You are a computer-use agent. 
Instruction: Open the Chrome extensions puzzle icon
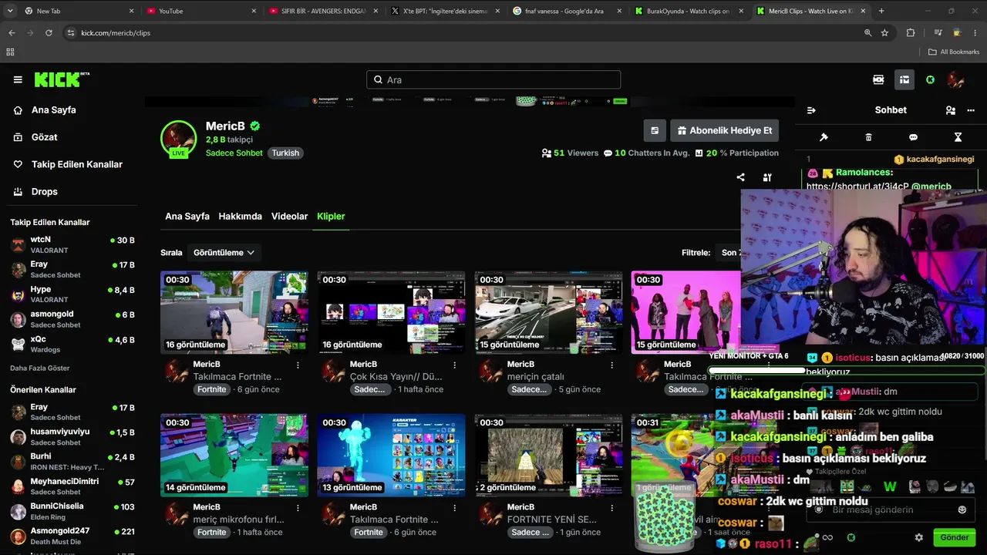point(911,33)
